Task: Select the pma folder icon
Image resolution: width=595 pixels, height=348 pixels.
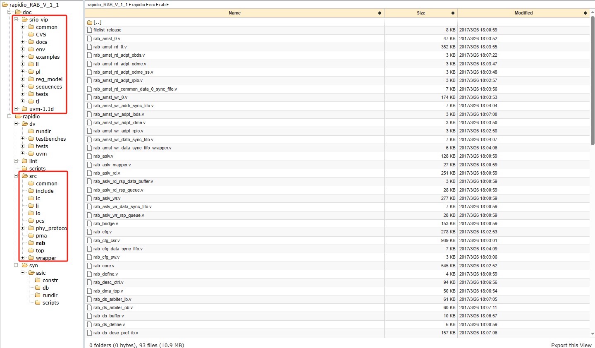Action: (31, 235)
